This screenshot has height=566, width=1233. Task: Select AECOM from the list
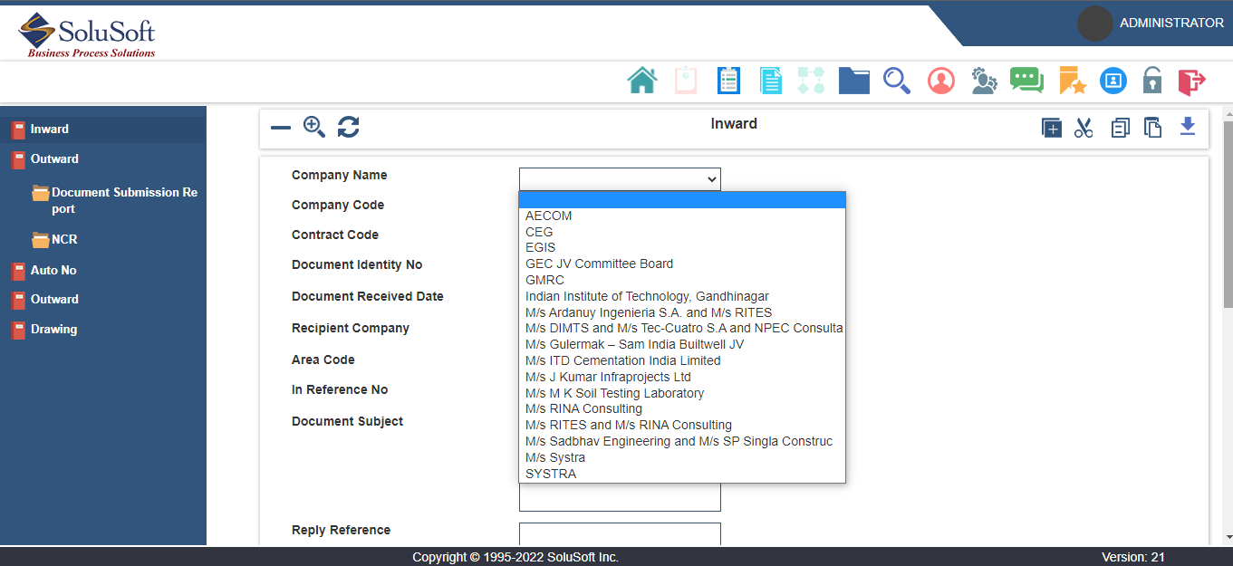click(682, 216)
